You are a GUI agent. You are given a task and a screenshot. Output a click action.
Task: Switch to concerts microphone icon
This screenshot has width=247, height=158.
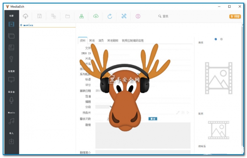tap(11, 101)
